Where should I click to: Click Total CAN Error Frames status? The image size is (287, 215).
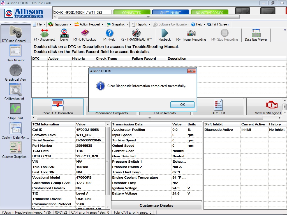pos(132,212)
